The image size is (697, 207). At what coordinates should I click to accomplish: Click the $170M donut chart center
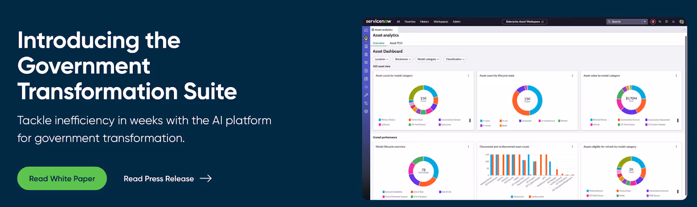(x=631, y=100)
